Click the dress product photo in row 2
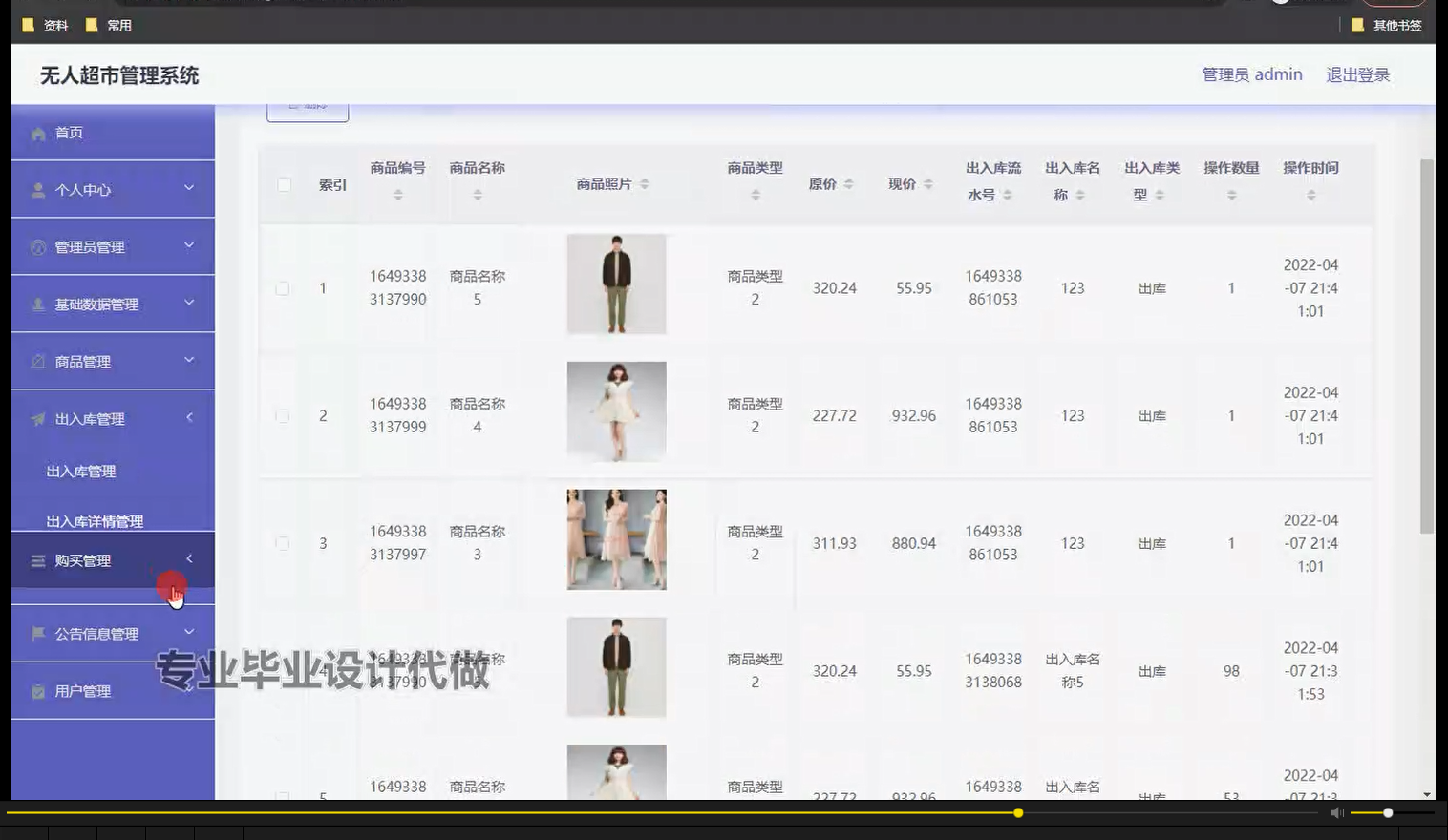 click(616, 411)
